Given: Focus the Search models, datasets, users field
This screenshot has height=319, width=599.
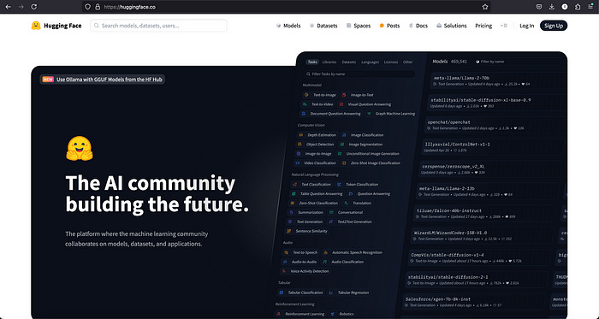Looking at the screenshot, I should click(x=158, y=26).
